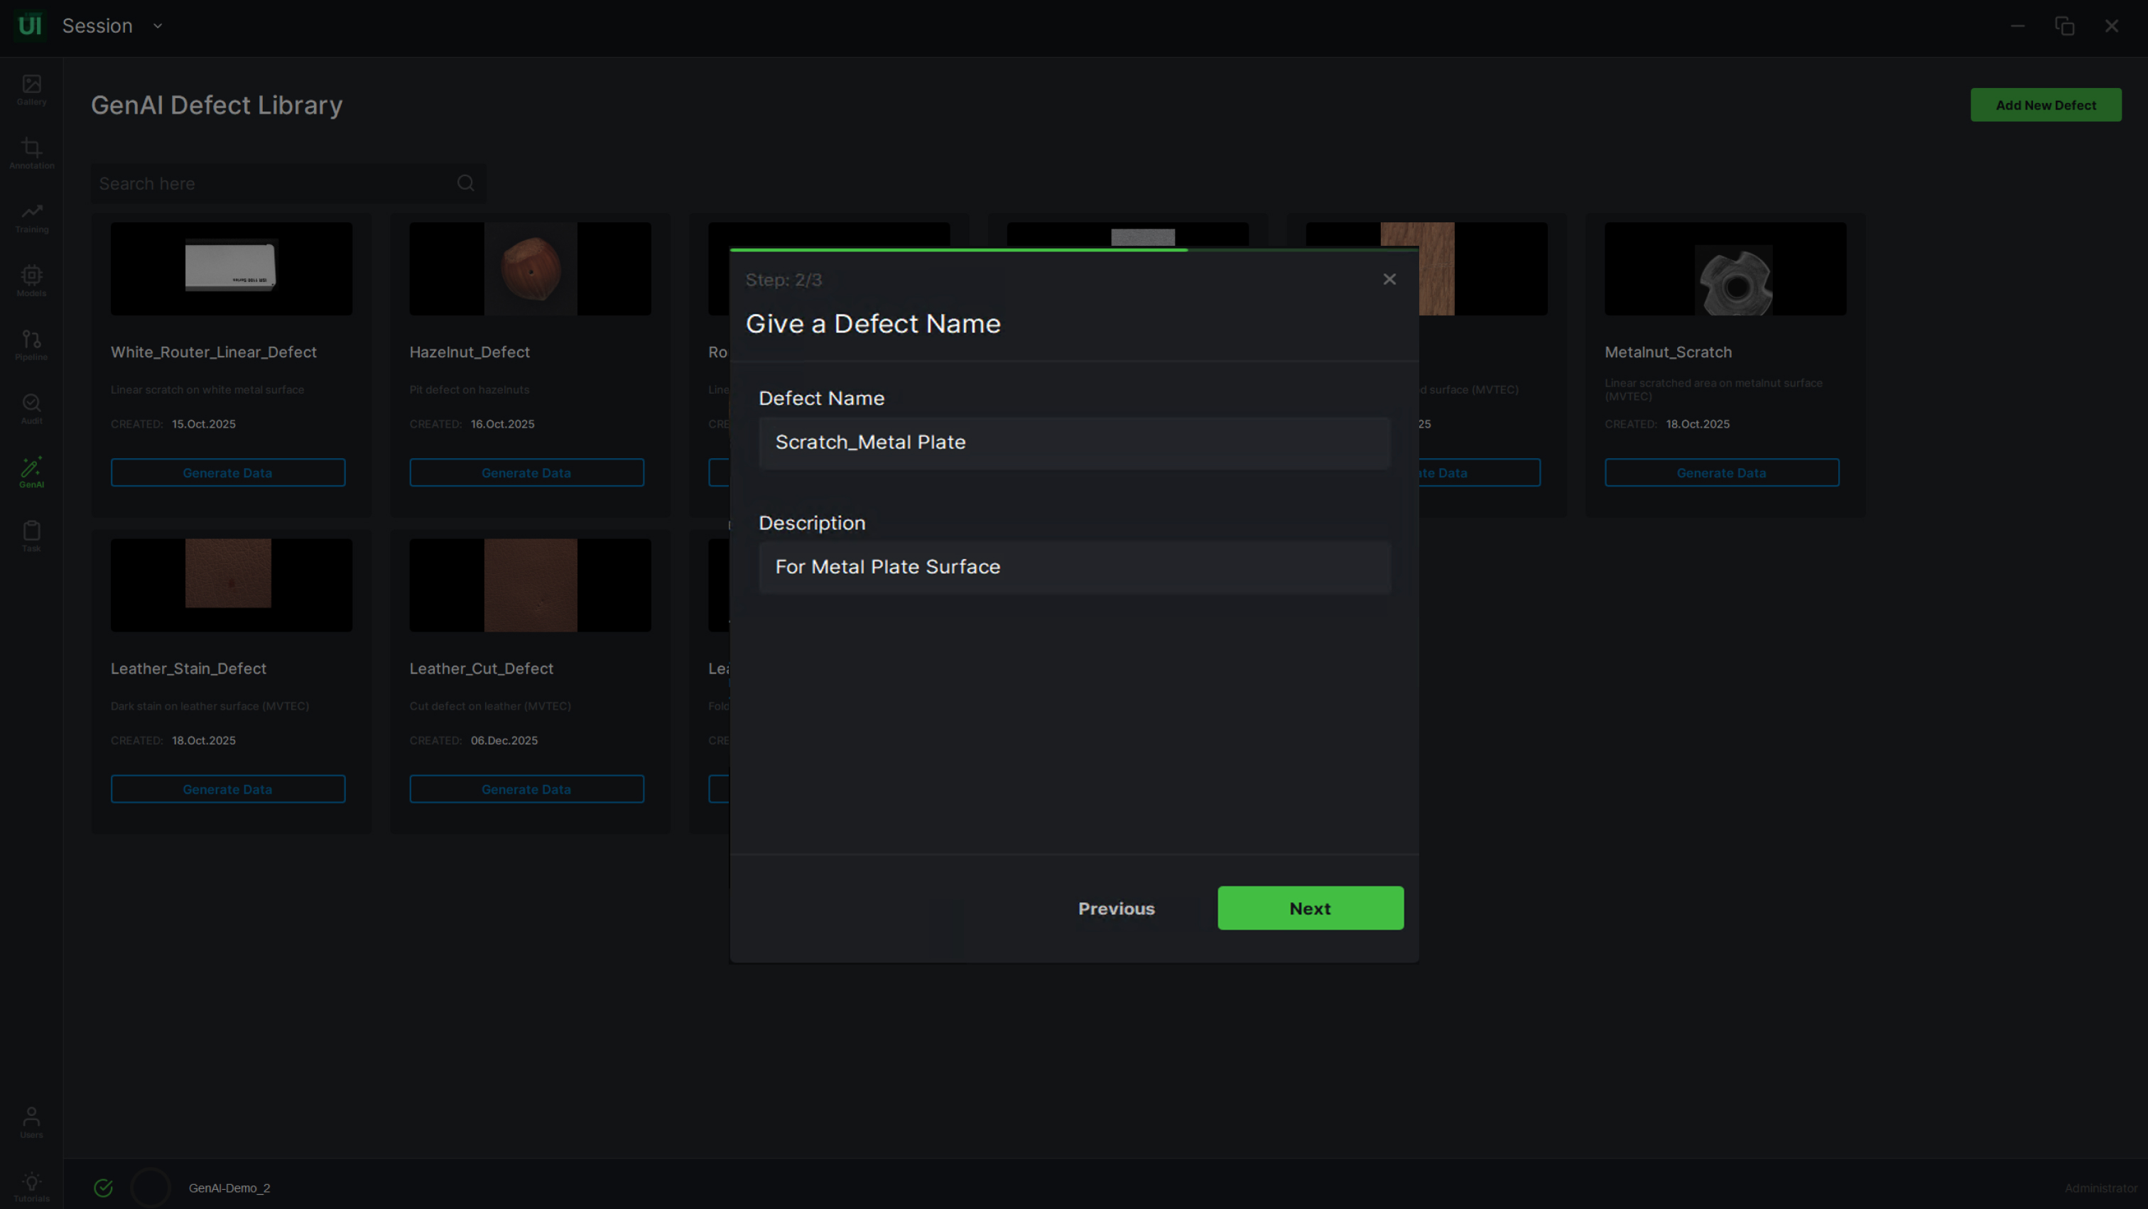Click the Previous button
2148x1209 pixels.
pos(1116,908)
